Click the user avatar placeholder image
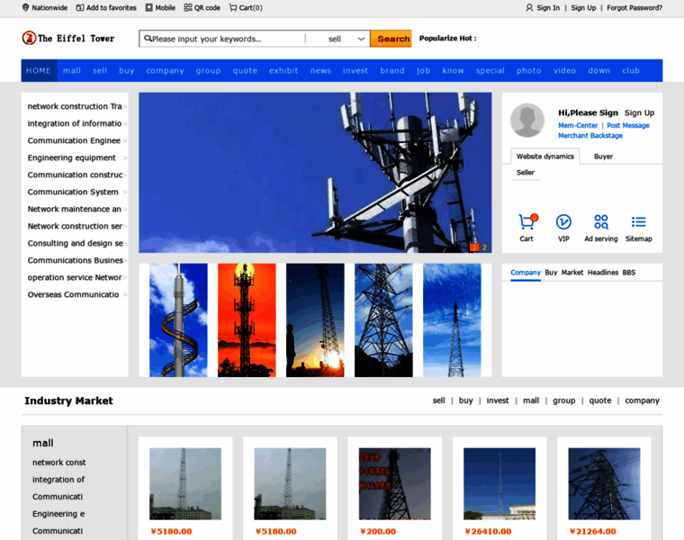Viewport: 684px width, 540px height. [x=527, y=120]
